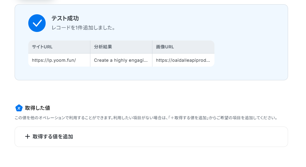Viewport: 306px width, 167px height.
Task: Click the divider between 分析結果 and 画像URL headers
Action: coord(152,47)
